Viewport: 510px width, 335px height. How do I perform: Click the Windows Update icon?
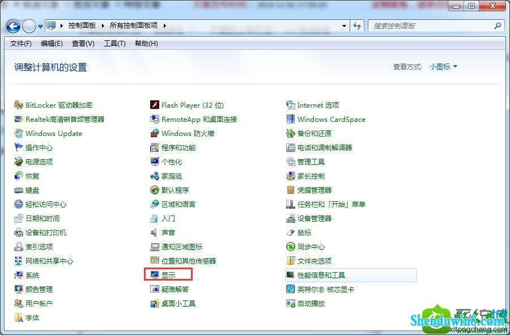pyautogui.click(x=19, y=133)
